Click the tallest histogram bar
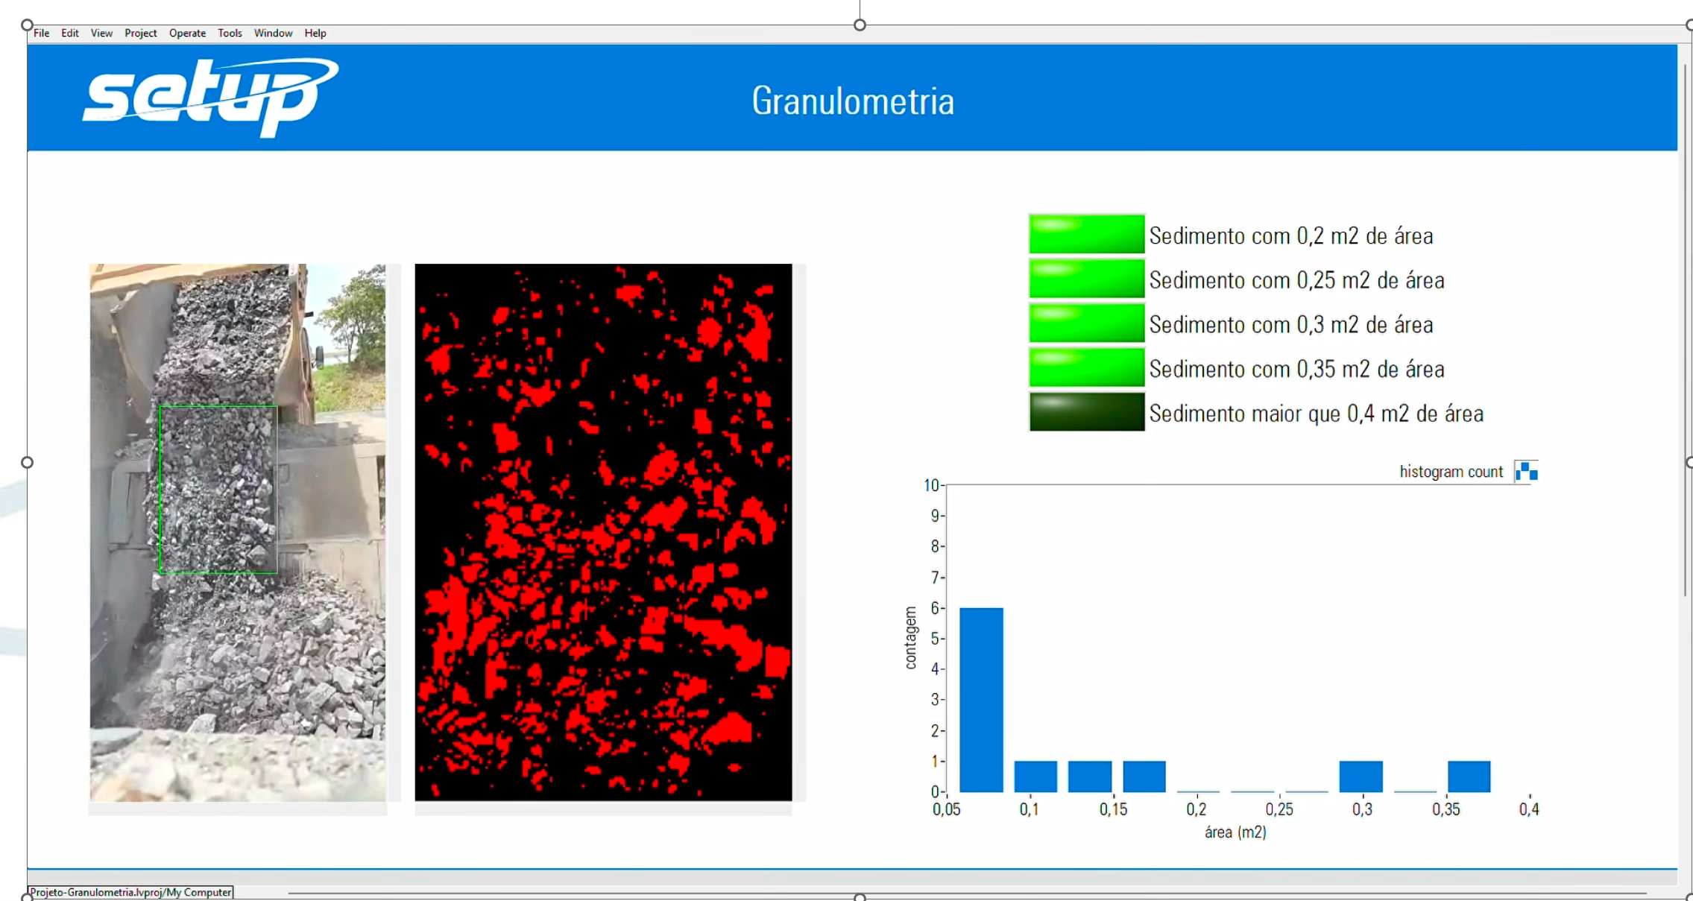This screenshot has height=901, width=1693. point(981,699)
